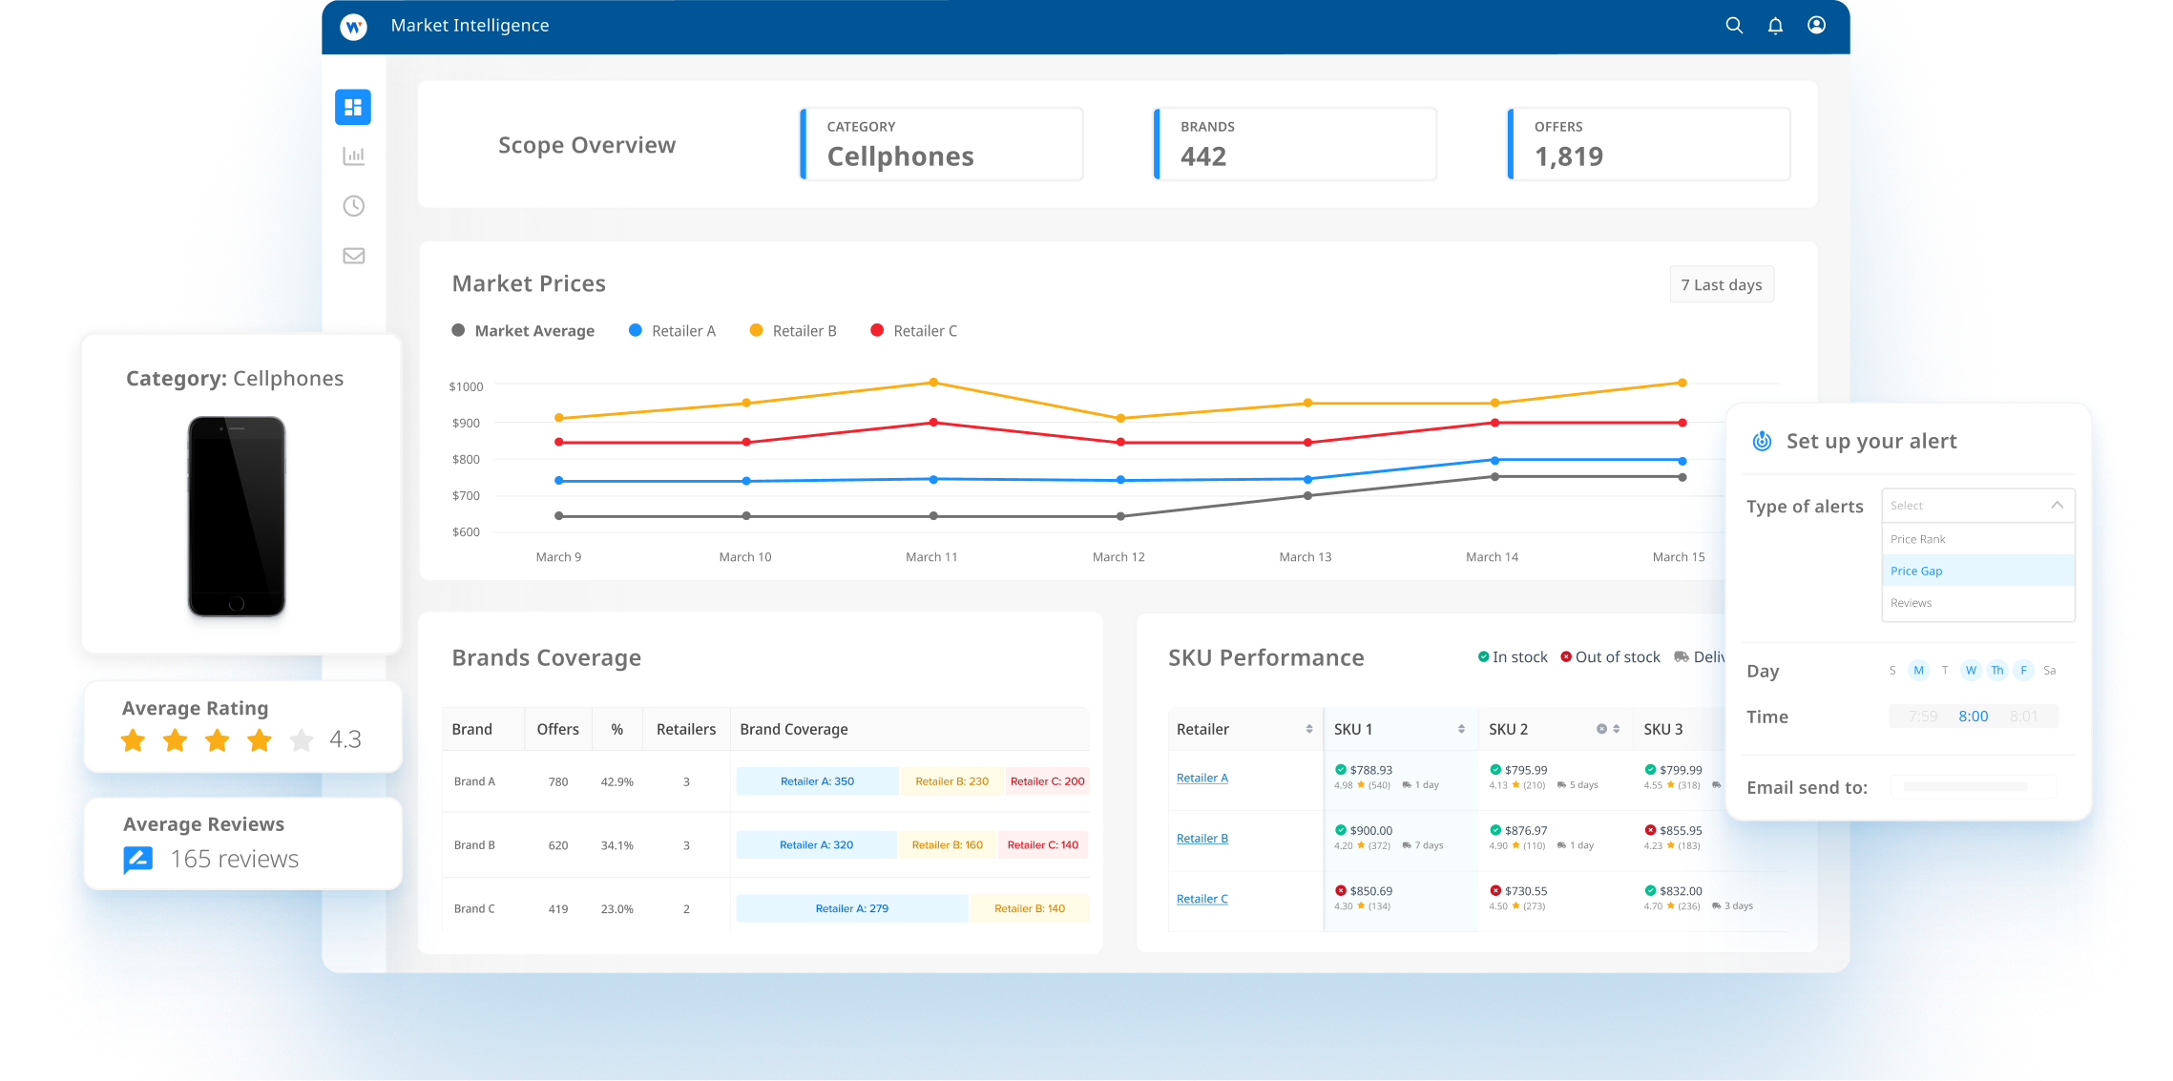Screen dimensions: 2173x1081
Task: Open the Retailer B link
Action: pyautogui.click(x=1202, y=839)
